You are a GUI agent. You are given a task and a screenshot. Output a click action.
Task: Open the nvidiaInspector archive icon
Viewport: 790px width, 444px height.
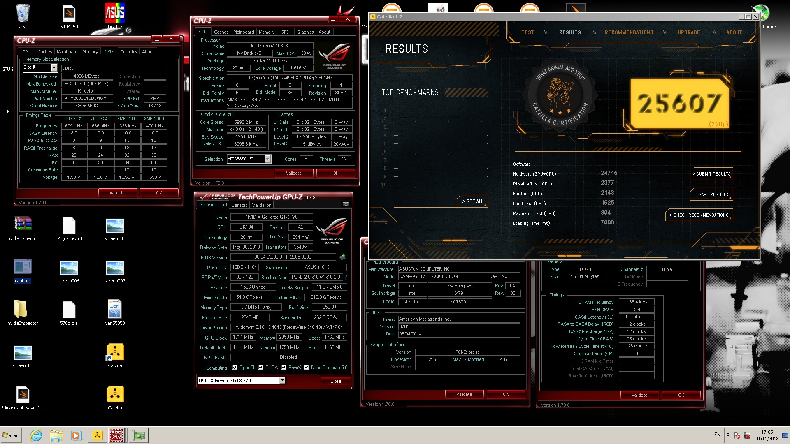coord(23,228)
